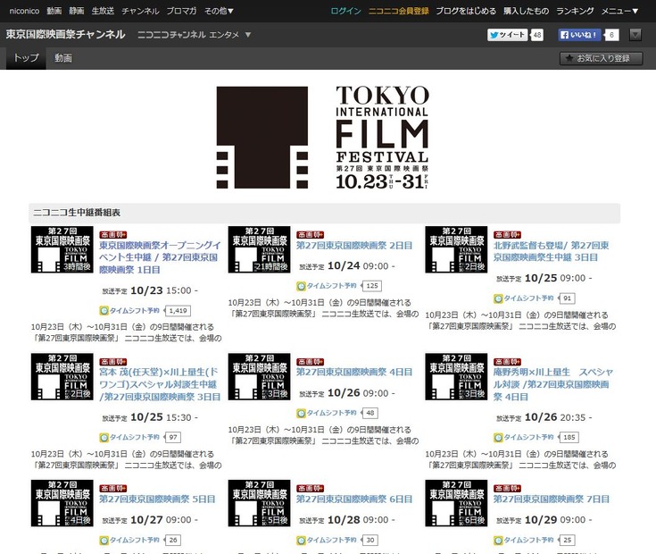Screen dimensions: 656x554
Task: Click the Facebook like count 6 bubble
Action: click(611, 35)
